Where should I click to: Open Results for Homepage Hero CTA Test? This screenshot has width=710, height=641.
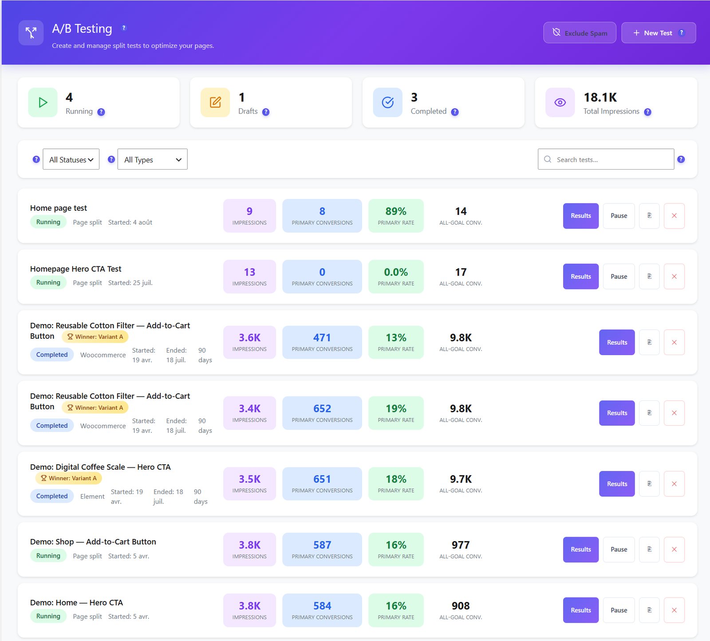[581, 277]
